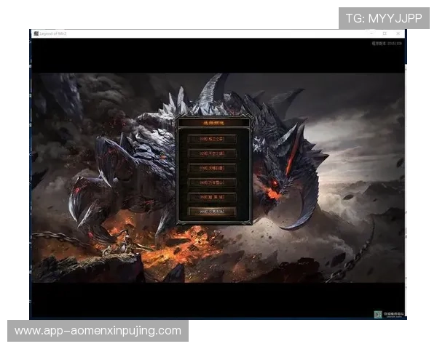
Task: Click the server selection dialog title header
Action: (213, 123)
